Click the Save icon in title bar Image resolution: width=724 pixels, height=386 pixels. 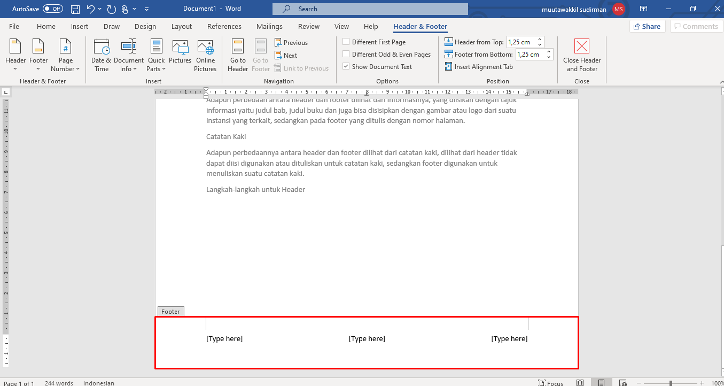(x=75, y=9)
